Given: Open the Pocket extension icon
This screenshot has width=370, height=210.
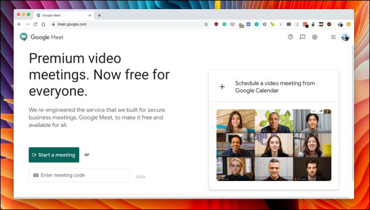Looking at the screenshot, I should pos(232,24).
